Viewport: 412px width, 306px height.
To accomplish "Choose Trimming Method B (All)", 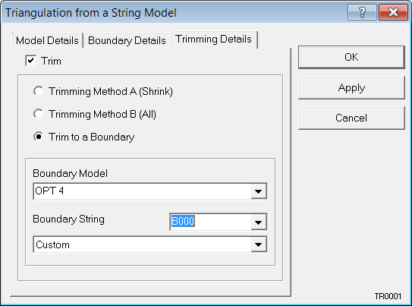I will (x=39, y=114).
